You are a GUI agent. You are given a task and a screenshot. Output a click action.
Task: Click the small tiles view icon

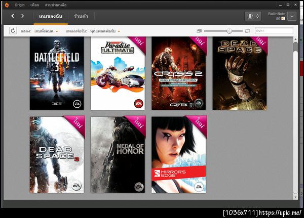point(199,31)
